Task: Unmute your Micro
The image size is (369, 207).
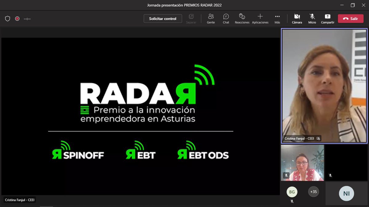Action: pyautogui.click(x=312, y=18)
